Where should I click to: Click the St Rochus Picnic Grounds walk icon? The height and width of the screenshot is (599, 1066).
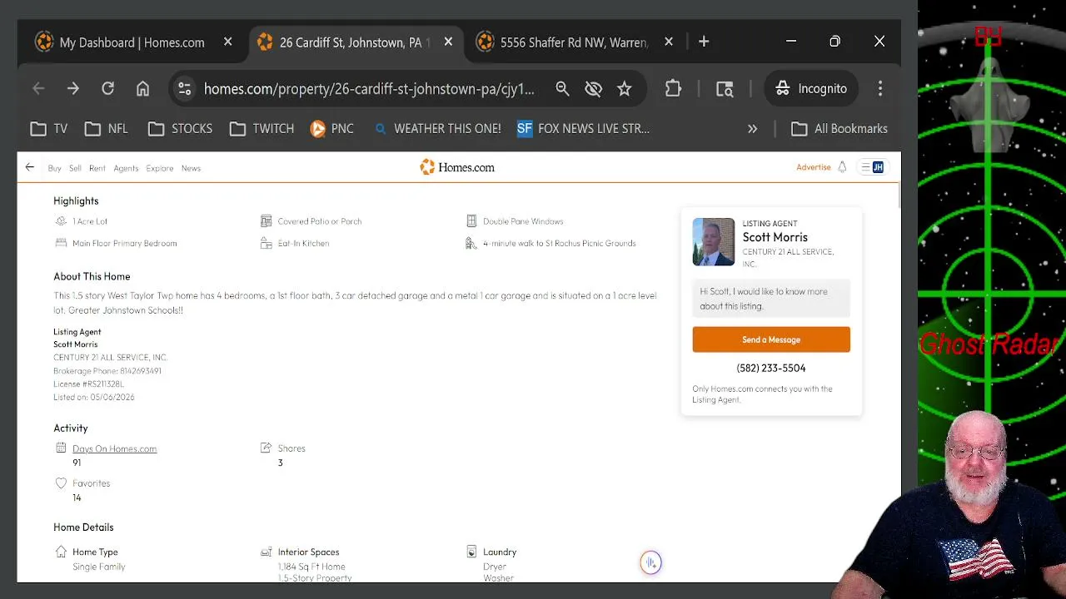click(x=471, y=243)
